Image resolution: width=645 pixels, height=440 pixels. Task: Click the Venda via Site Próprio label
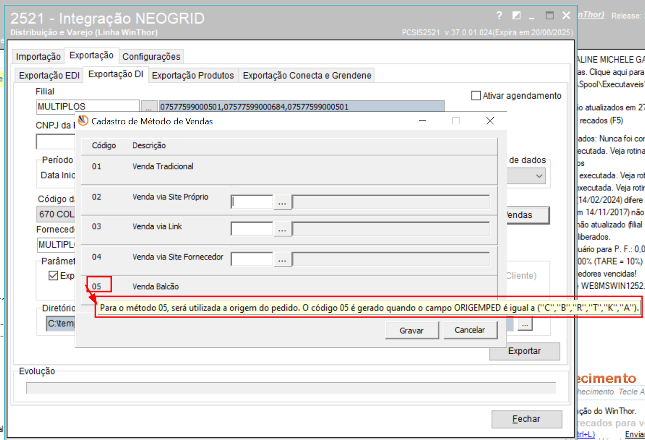pyautogui.click(x=171, y=197)
